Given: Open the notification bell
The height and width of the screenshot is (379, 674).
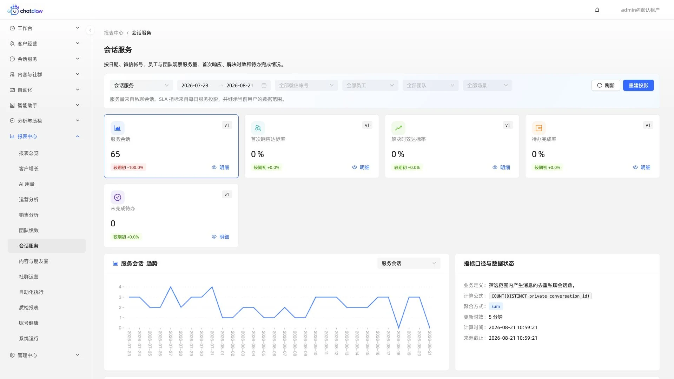Looking at the screenshot, I should coord(597,10).
